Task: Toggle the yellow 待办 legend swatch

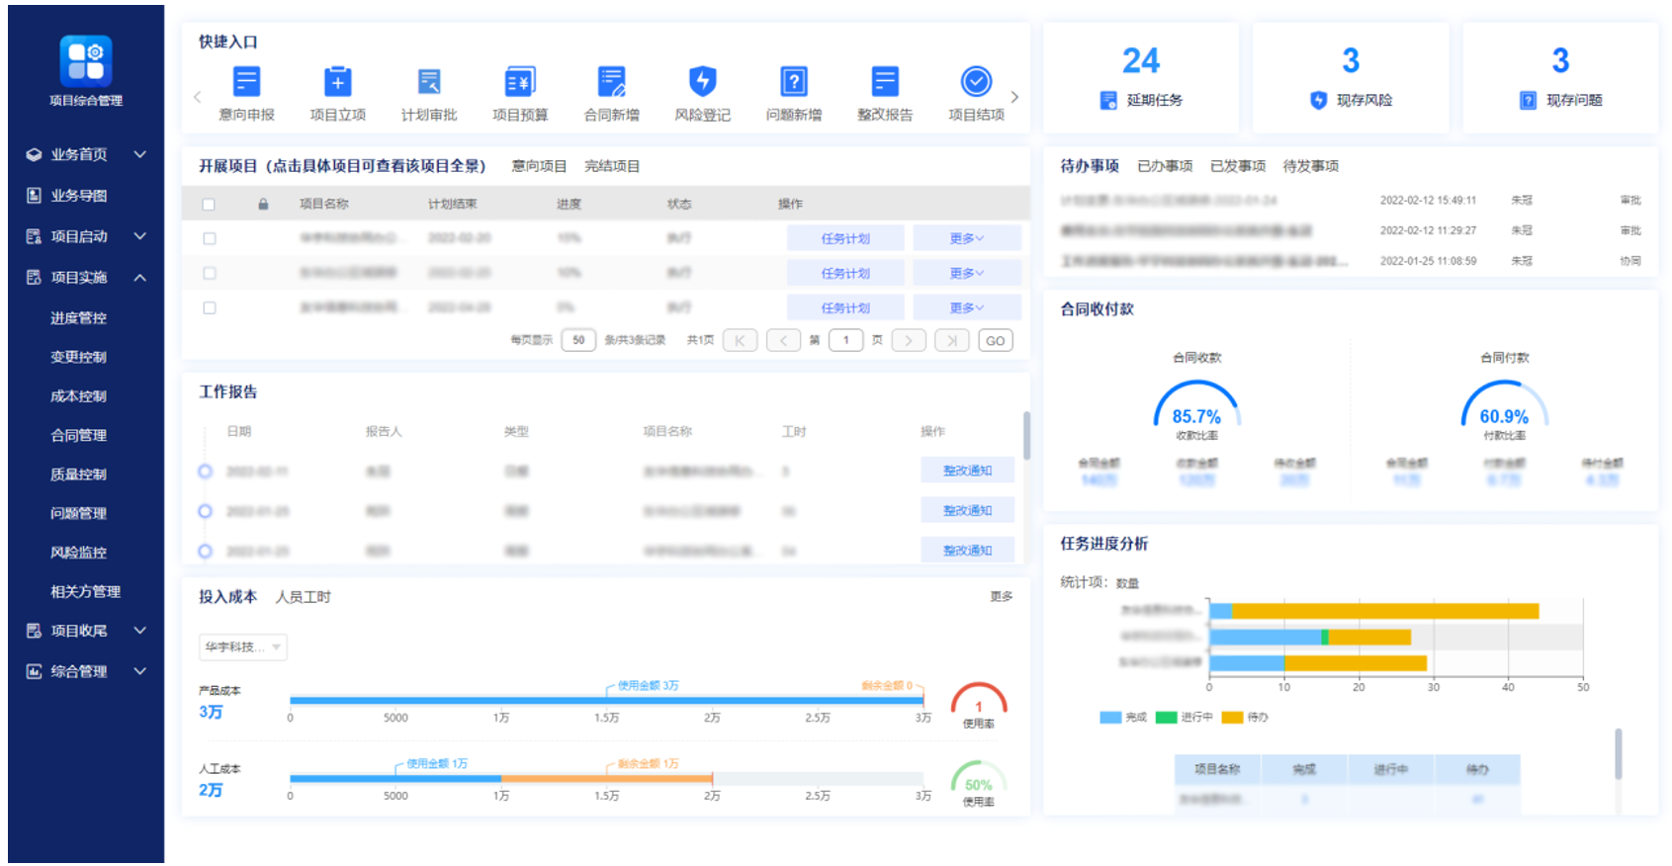Action: 1232,718
